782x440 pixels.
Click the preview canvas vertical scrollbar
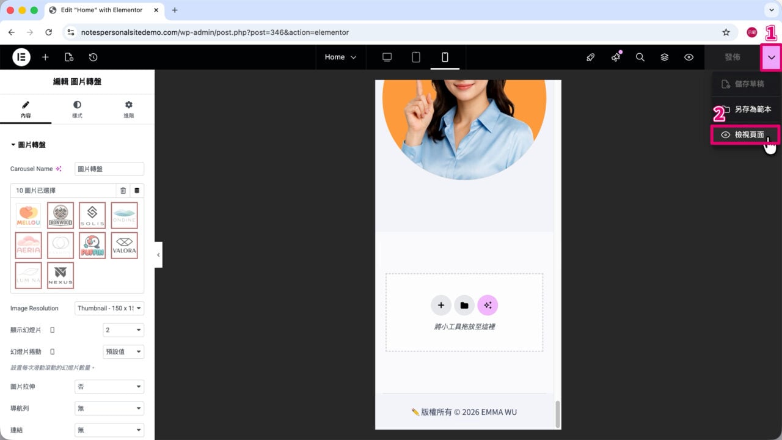557,414
